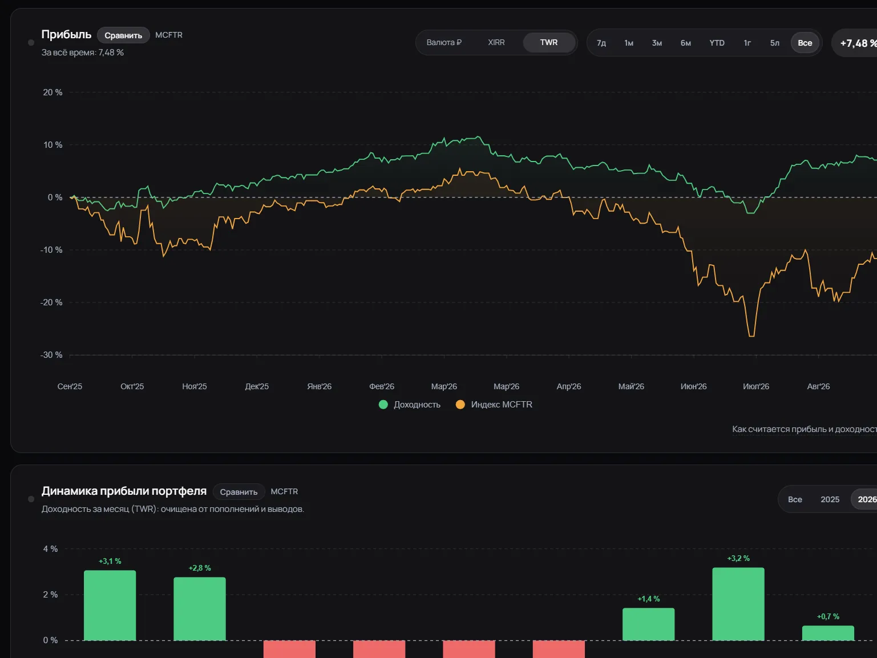The image size is (877, 658).
Task: Select the Все period in profit chart
Action: (805, 43)
